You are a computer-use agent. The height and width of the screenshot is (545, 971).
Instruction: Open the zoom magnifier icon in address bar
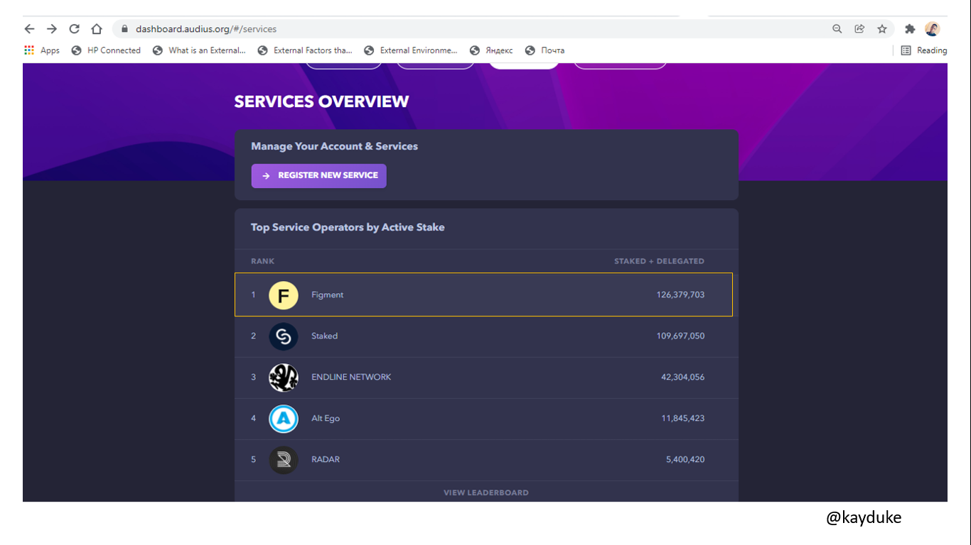837,29
